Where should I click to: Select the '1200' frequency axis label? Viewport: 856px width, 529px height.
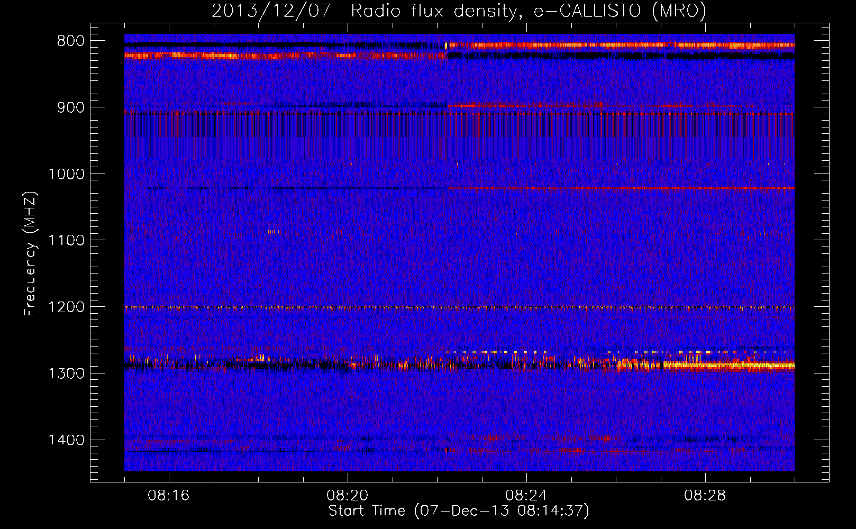tap(66, 307)
